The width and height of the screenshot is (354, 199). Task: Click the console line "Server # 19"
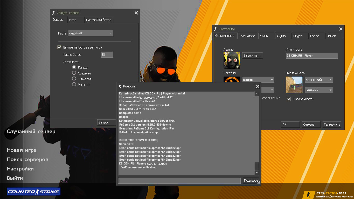point(127,144)
